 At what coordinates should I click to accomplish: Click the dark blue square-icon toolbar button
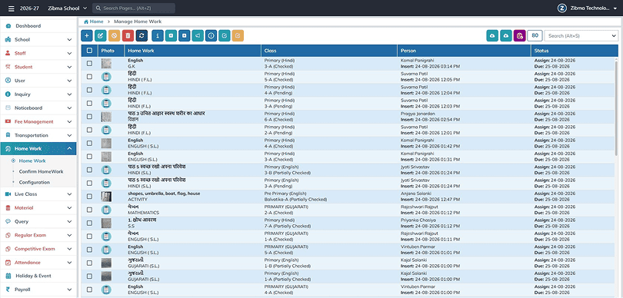point(185,35)
